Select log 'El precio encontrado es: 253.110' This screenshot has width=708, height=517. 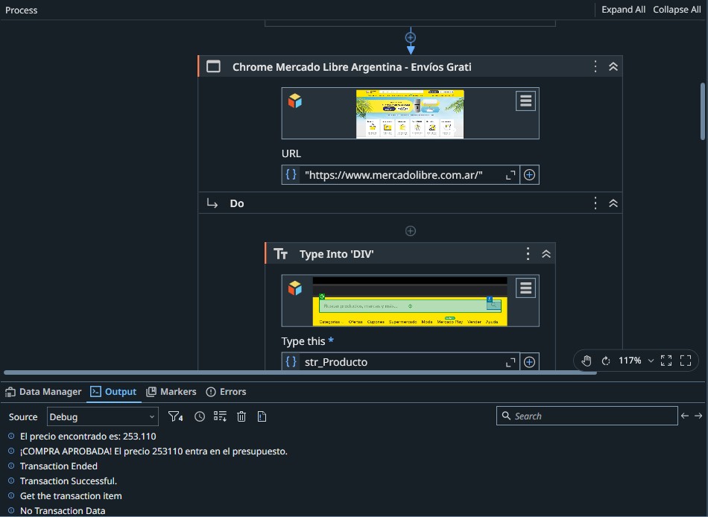coord(88,437)
